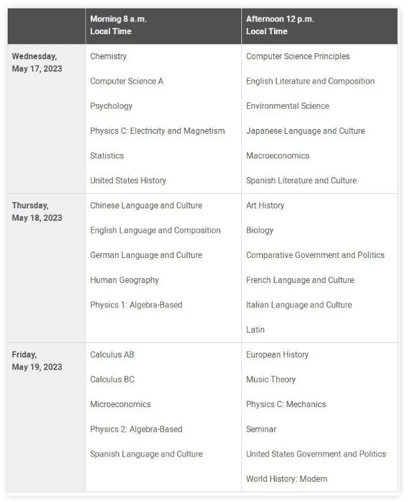Viewport: 410px width, 502px height.
Task: Open Calculus BC exam link
Action: tap(112, 379)
